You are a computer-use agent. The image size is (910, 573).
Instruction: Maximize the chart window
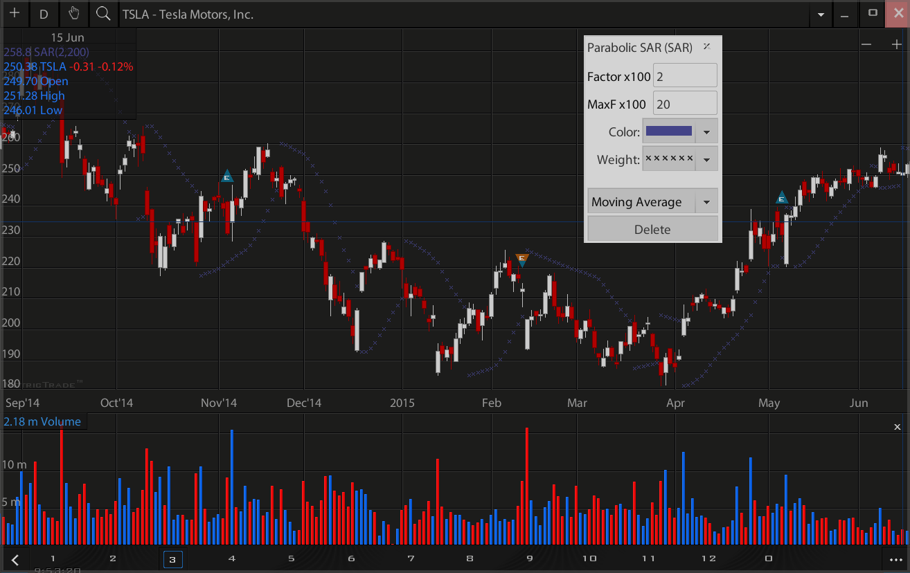[873, 13]
